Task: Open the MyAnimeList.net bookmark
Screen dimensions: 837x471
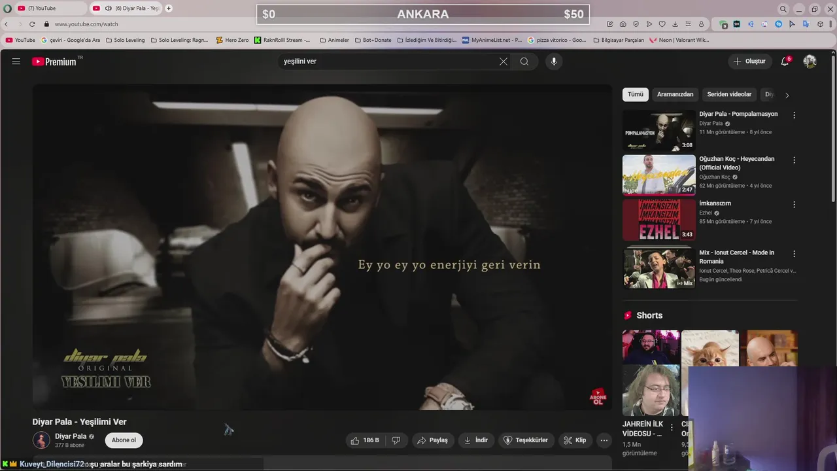Action: pos(492,40)
